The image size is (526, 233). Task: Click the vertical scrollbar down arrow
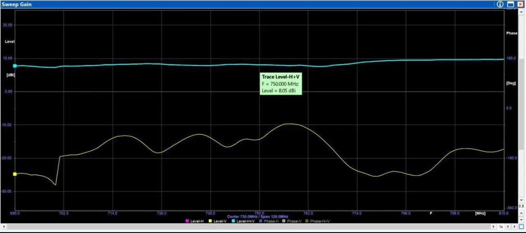(x=521, y=200)
